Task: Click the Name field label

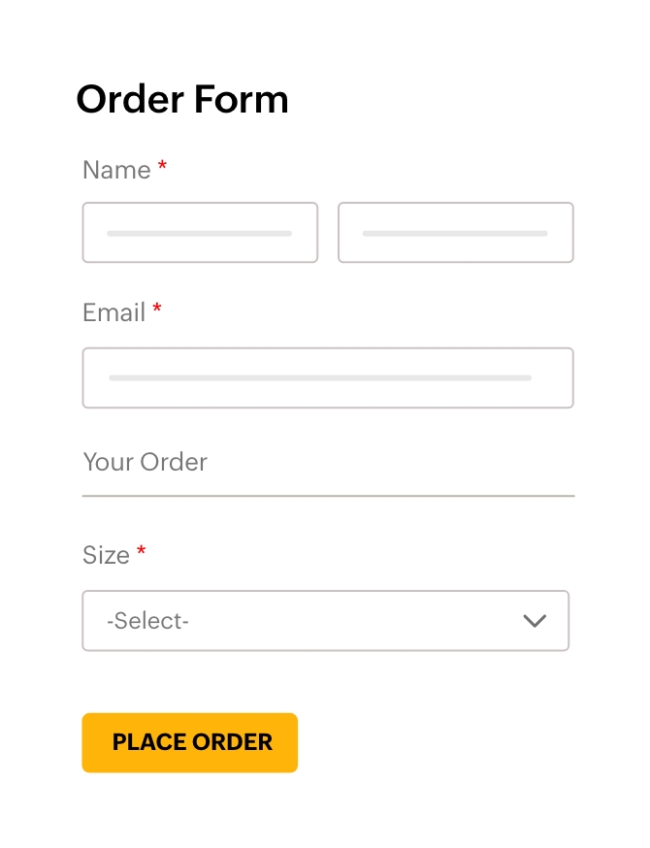Action: pos(116,170)
